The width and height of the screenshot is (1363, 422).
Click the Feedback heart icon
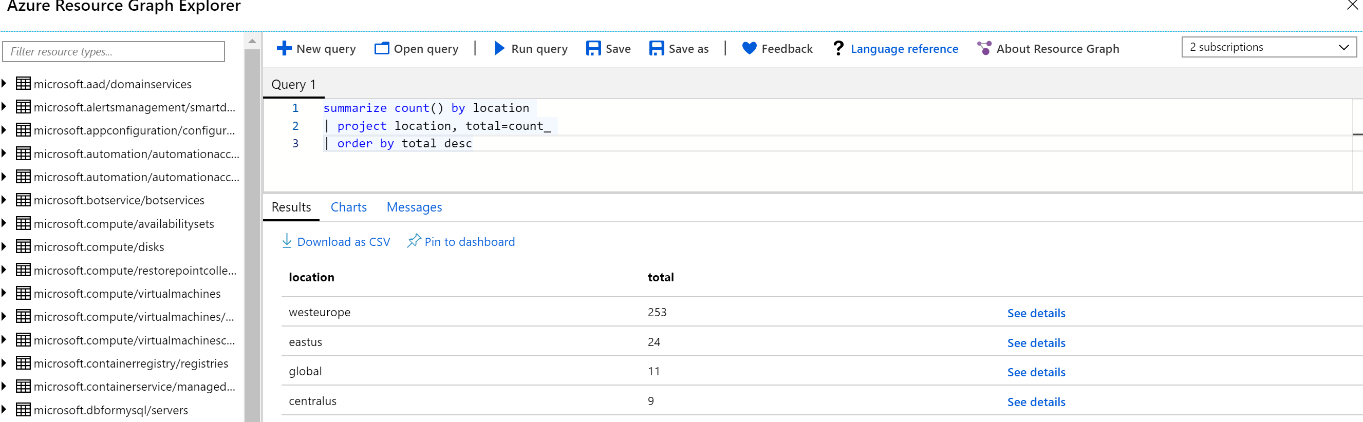[x=749, y=49]
